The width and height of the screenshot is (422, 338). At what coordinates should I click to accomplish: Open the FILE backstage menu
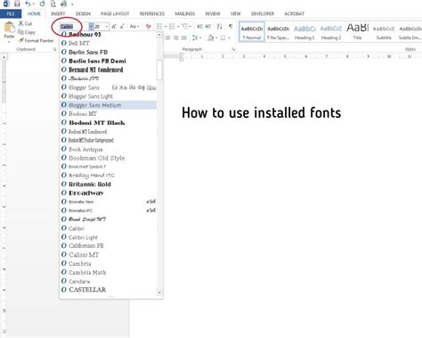tap(11, 13)
